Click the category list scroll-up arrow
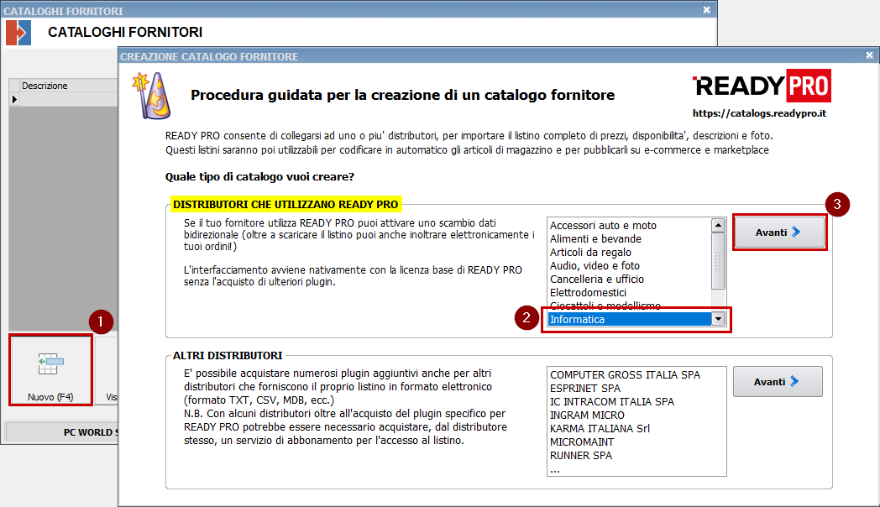The width and height of the screenshot is (880, 507). coord(719,225)
